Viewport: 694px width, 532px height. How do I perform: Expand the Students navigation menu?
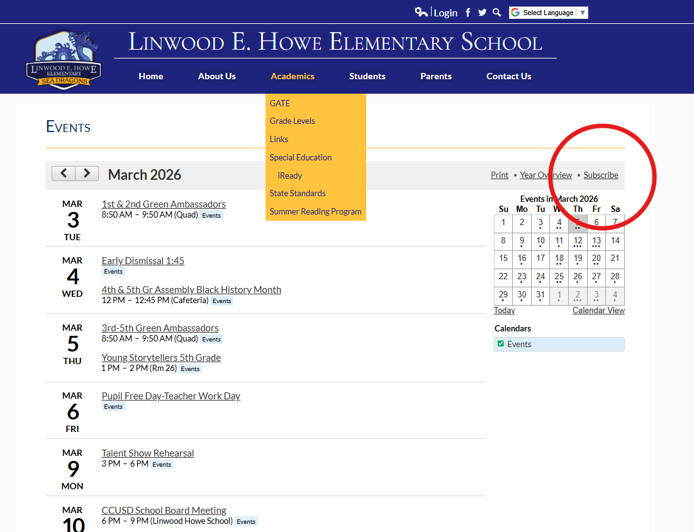pyautogui.click(x=367, y=76)
